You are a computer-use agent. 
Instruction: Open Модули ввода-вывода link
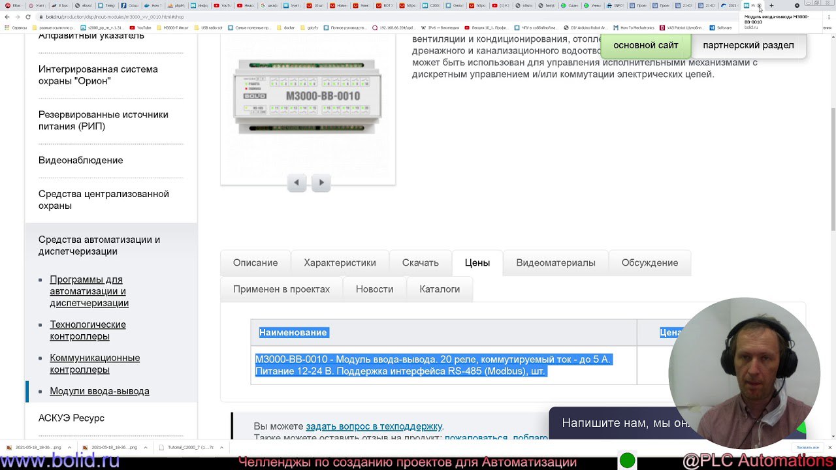tap(99, 391)
